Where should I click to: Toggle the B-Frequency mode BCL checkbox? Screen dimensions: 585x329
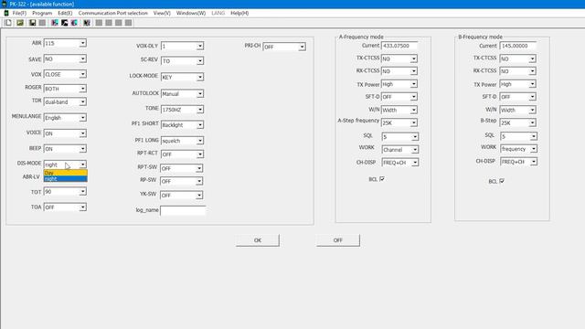pyautogui.click(x=502, y=181)
